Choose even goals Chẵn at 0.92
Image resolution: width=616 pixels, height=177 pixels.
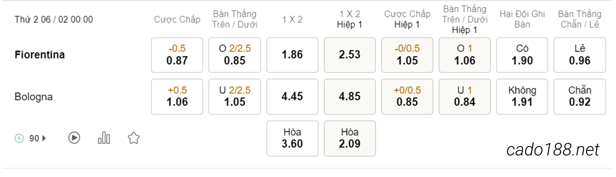click(x=580, y=97)
